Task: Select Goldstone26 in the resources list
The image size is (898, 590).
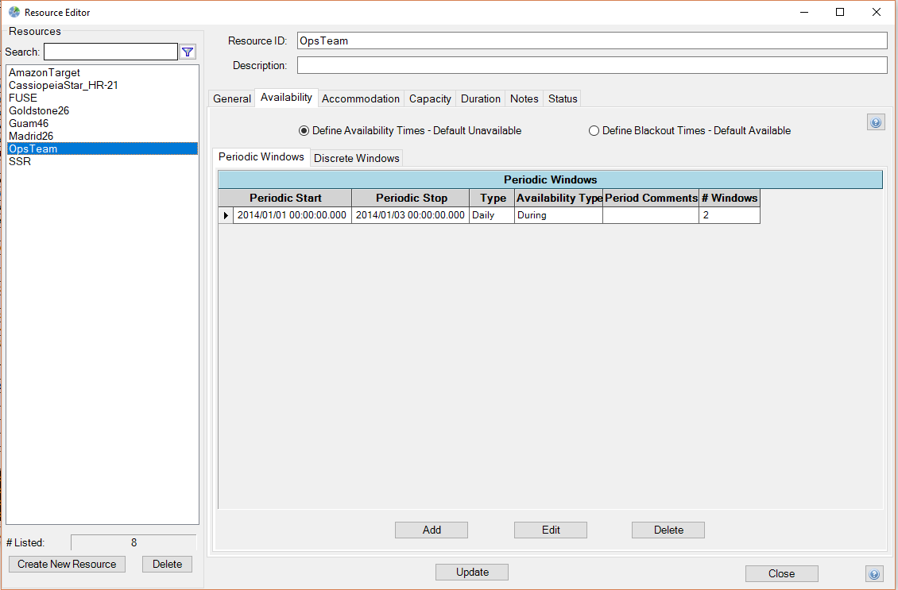Action: point(39,110)
